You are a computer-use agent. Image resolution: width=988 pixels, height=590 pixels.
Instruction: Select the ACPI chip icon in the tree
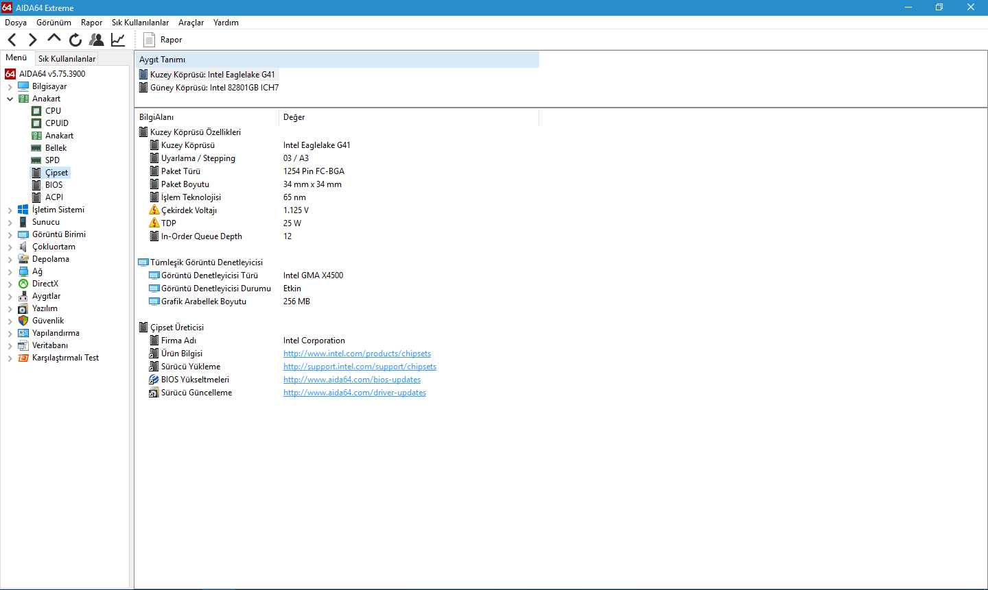(36, 197)
